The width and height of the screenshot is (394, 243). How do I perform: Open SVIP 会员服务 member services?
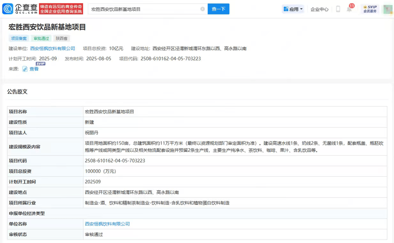pos(370,8)
